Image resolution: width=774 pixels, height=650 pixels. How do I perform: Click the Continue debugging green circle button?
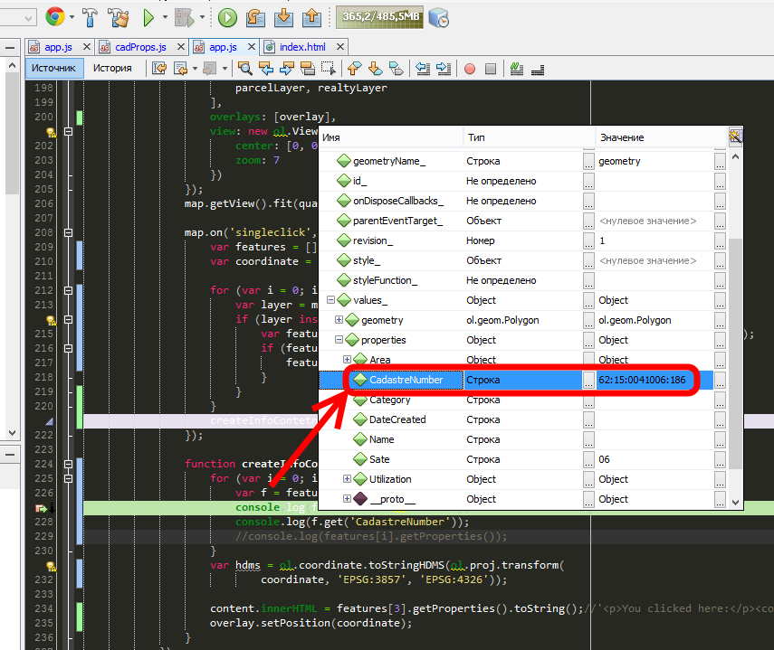pyautogui.click(x=227, y=16)
